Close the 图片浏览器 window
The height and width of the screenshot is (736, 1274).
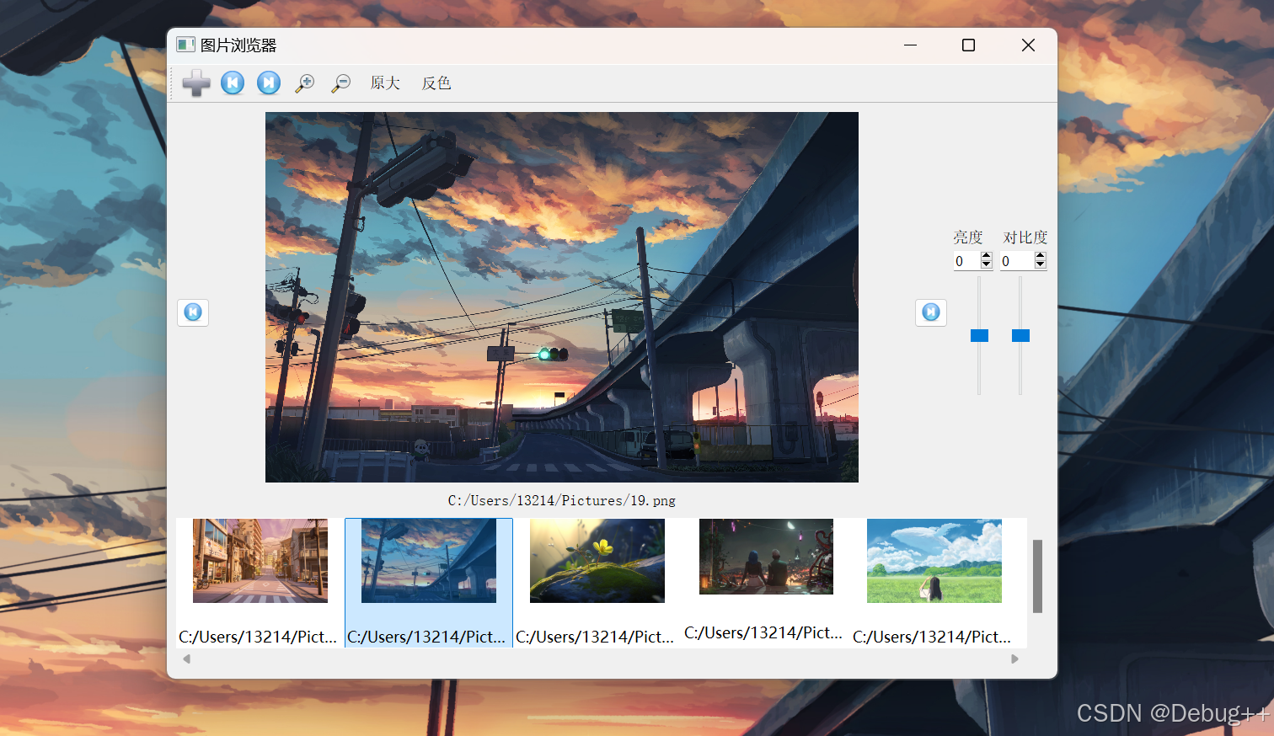1028,45
